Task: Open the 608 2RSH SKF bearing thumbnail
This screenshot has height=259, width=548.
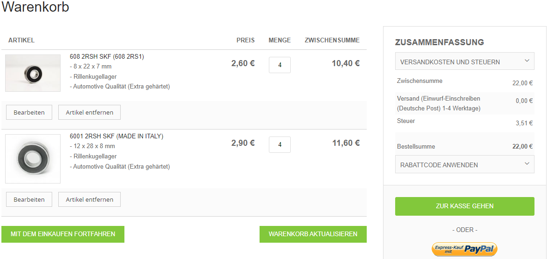Action: tap(33, 73)
